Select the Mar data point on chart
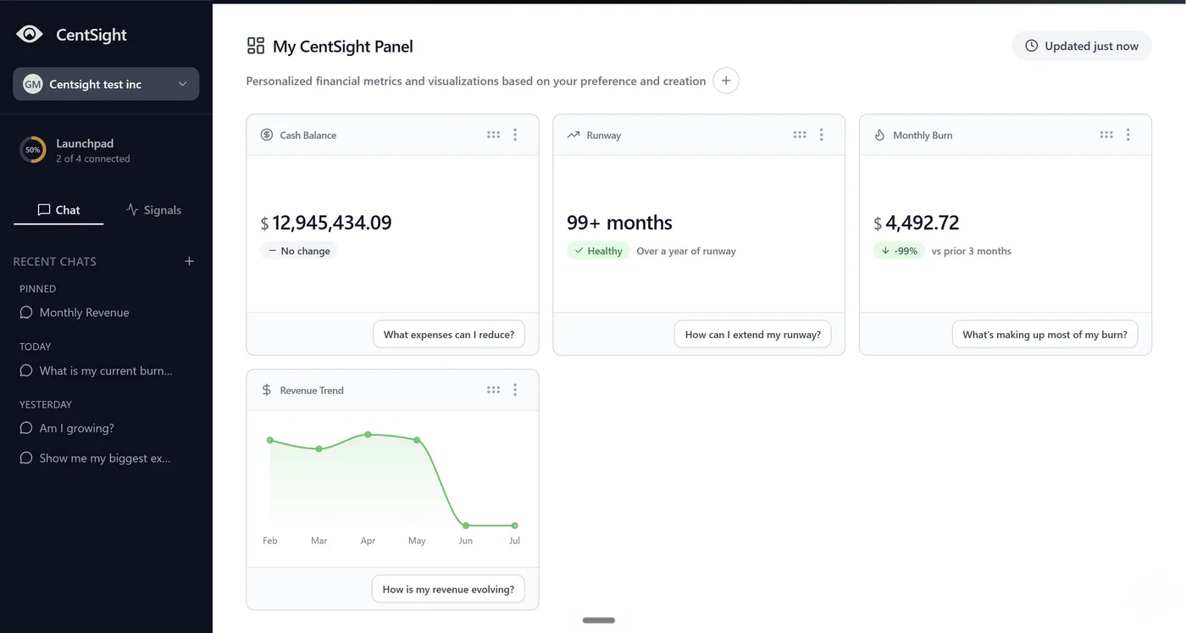 tap(319, 448)
